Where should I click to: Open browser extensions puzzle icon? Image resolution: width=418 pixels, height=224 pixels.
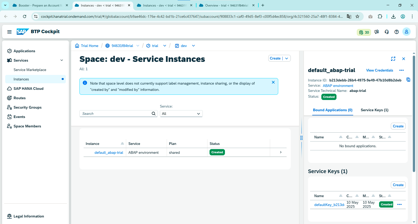point(380,16)
